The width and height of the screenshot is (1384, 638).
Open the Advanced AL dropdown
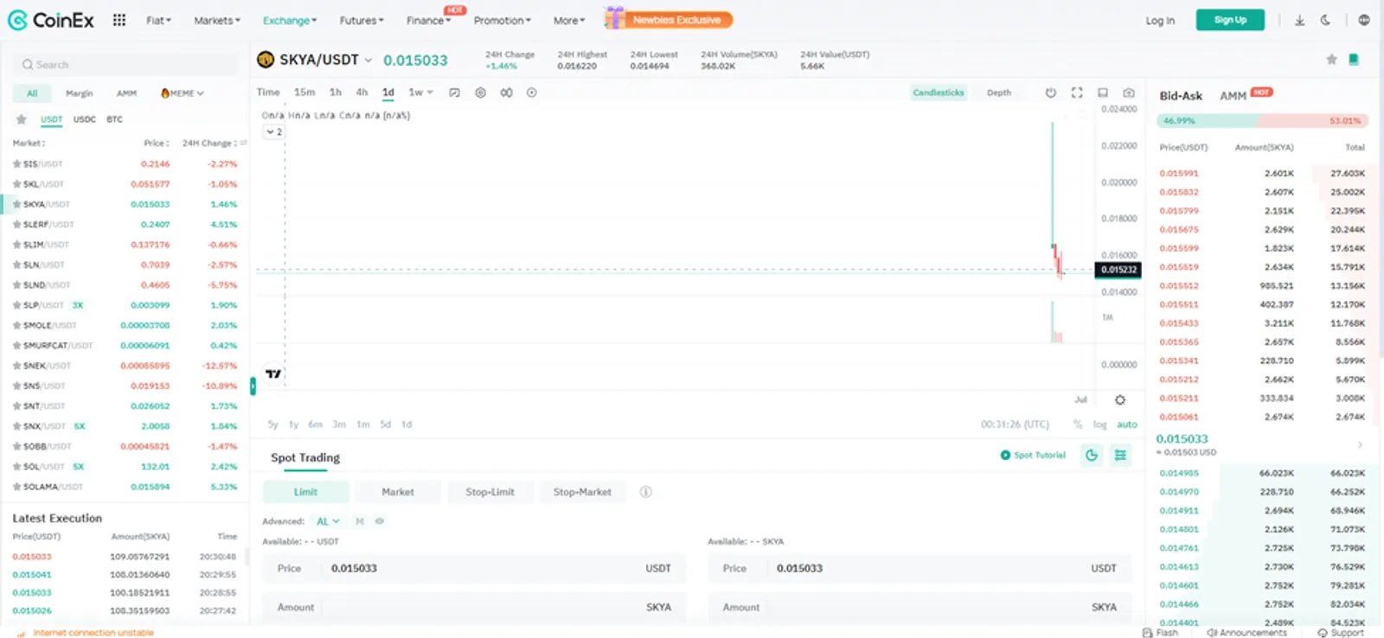click(328, 521)
